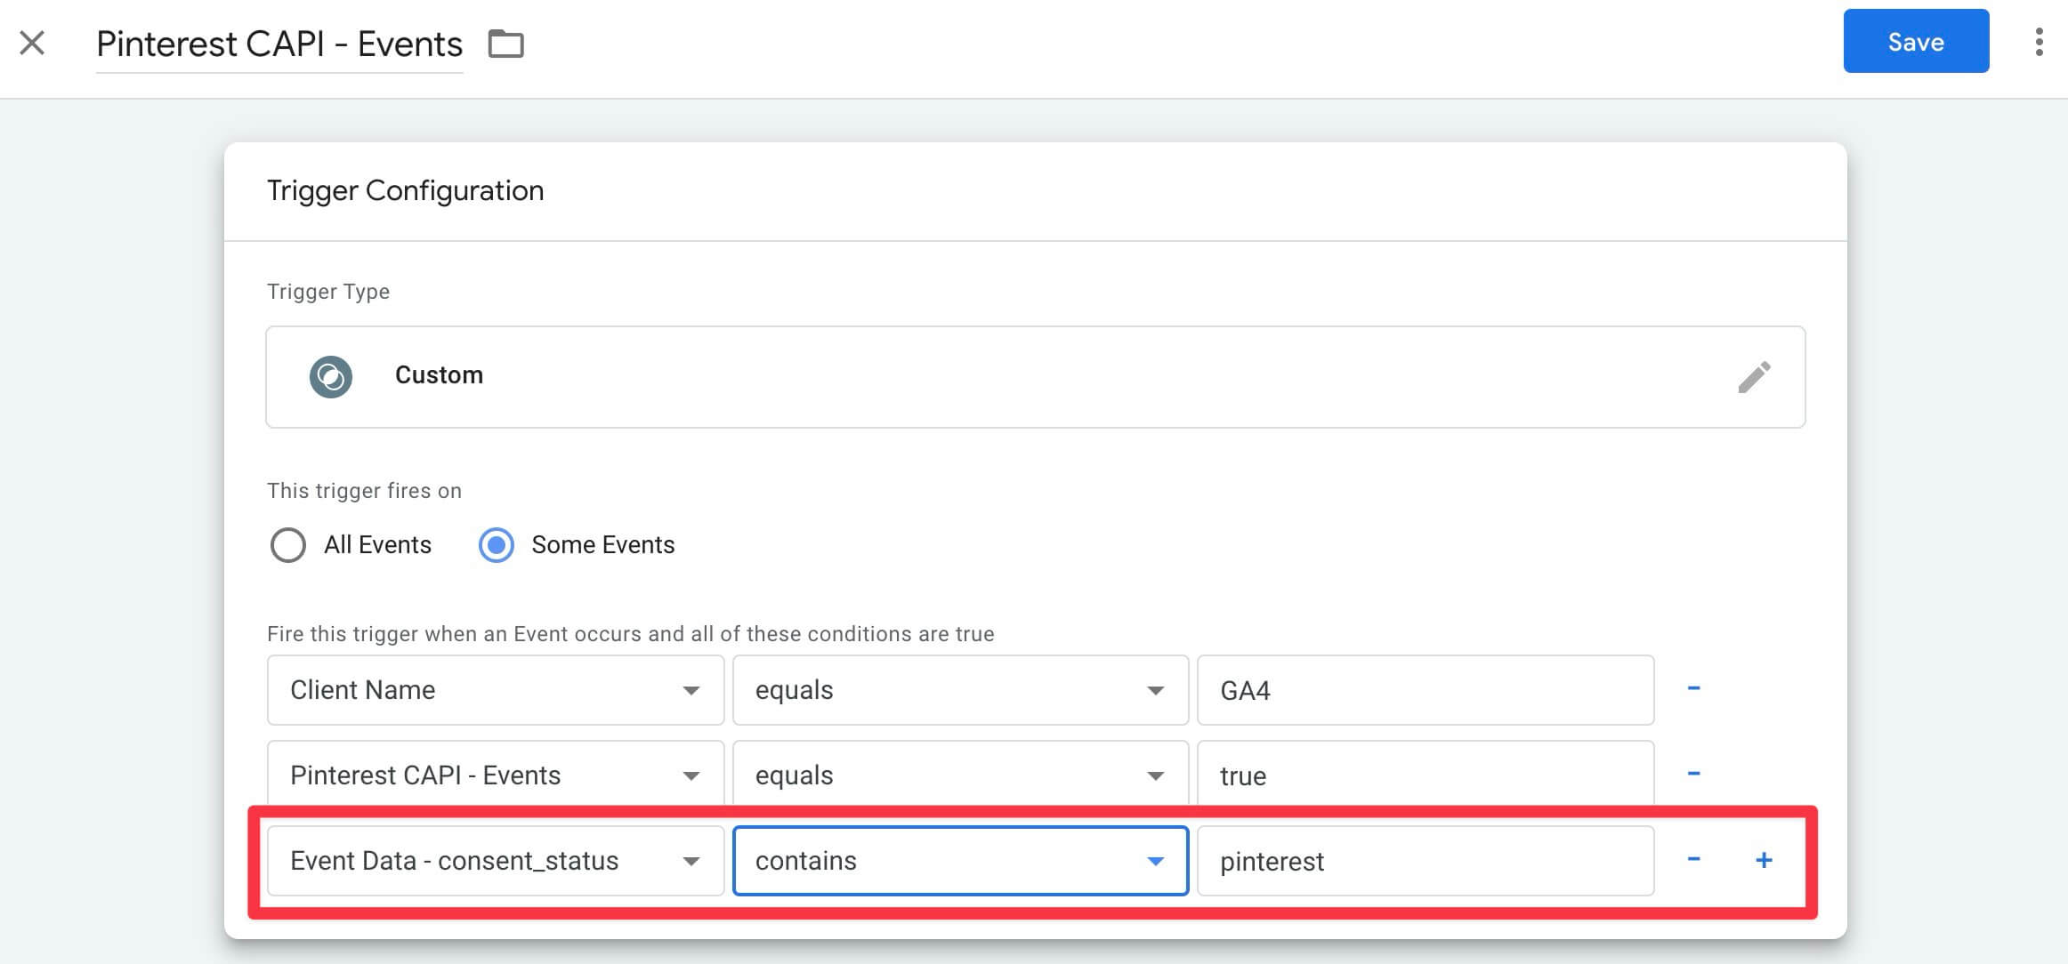Click the pencil icon to edit trigger type

pyautogui.click(x=1754, y=377)
